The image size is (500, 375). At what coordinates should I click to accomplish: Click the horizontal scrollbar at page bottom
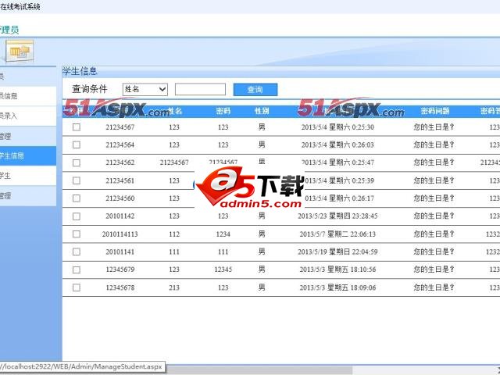259,370
